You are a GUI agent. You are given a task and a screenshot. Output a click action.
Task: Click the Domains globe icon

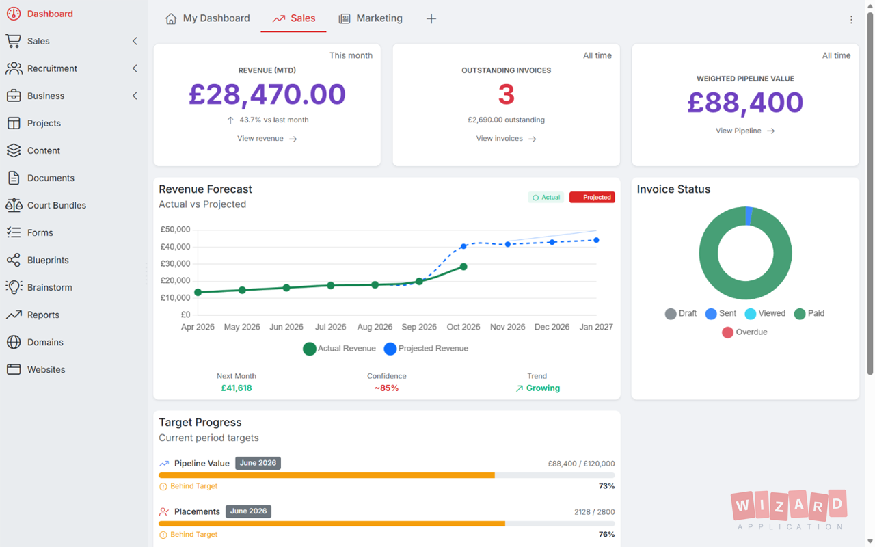pos(14,342)
